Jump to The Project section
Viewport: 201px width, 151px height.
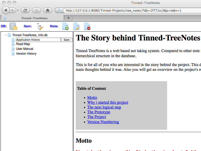click(97, 117)
